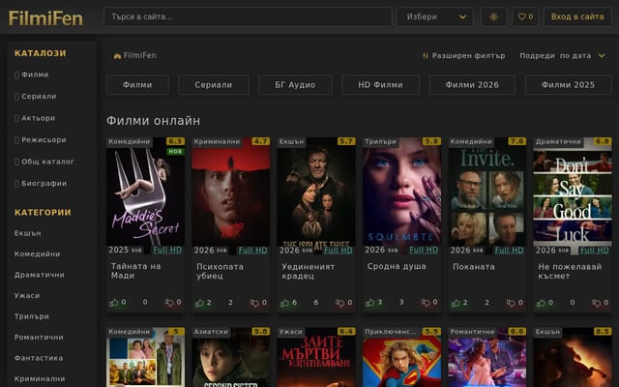This screenshot has height=387, width=619.
Task: Dislike the movie Поканата
Action: 516,303
